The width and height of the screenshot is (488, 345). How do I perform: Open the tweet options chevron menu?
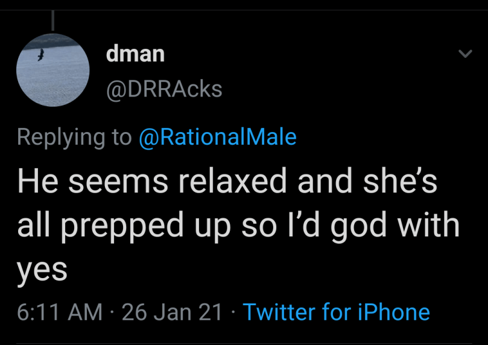(464, 54)
